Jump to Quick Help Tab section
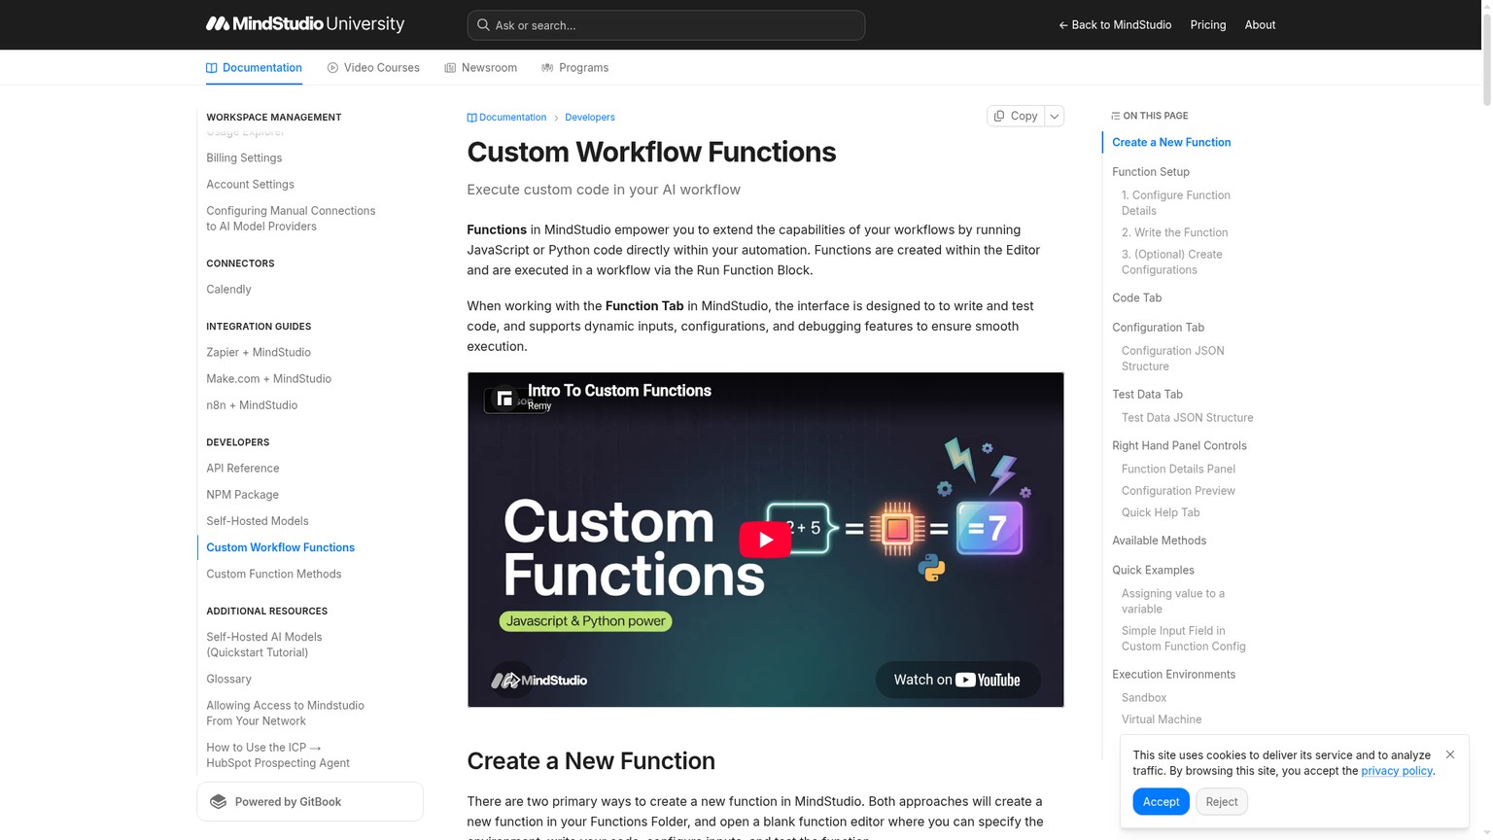Viewport: 1493px width, 840px height. [x=1161, y=513]
